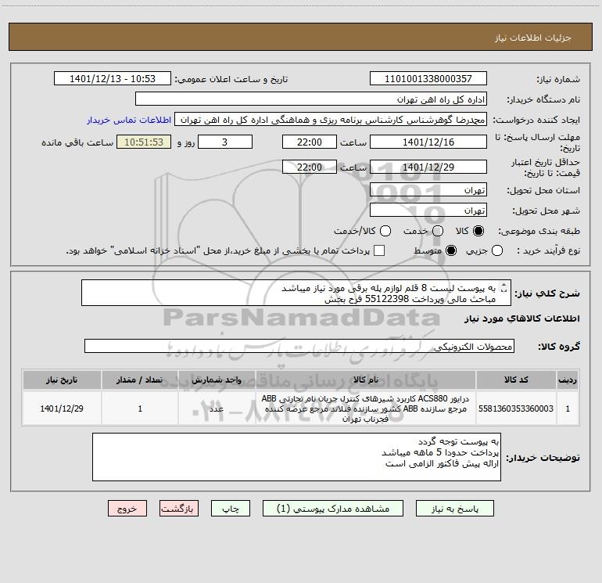The height and width of the screenshot is (583, 602).
Task: Click the goods group محصولات الکترونیکی field
Action: click(299, 346)
